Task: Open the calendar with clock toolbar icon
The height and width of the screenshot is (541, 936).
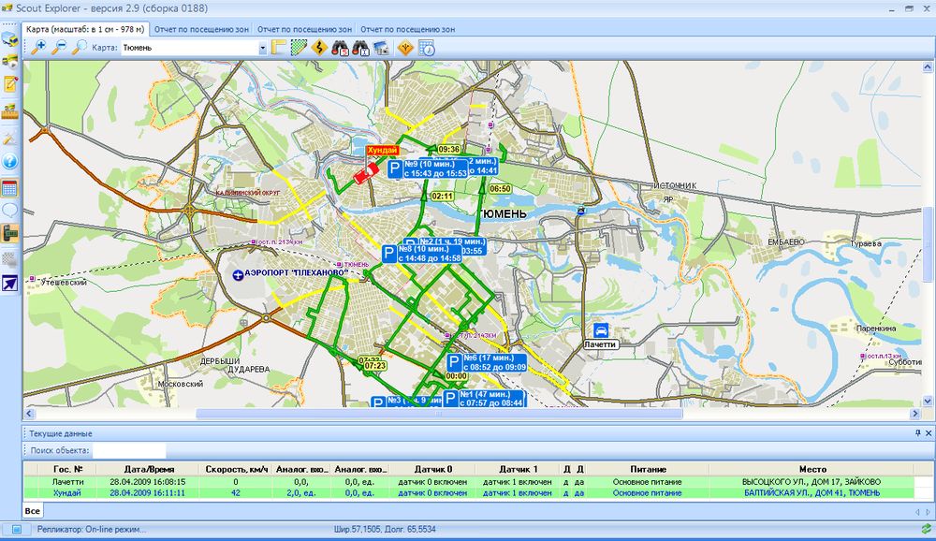Action: click(427, 48)
